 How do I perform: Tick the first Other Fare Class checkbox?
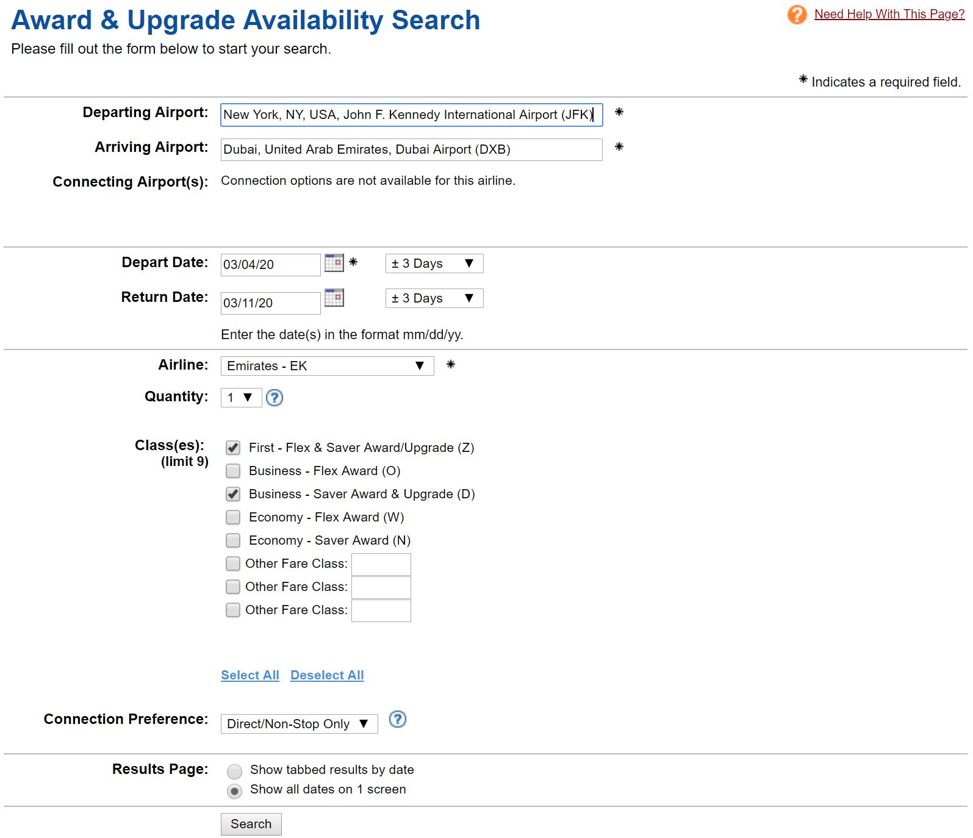click(233, 564)
